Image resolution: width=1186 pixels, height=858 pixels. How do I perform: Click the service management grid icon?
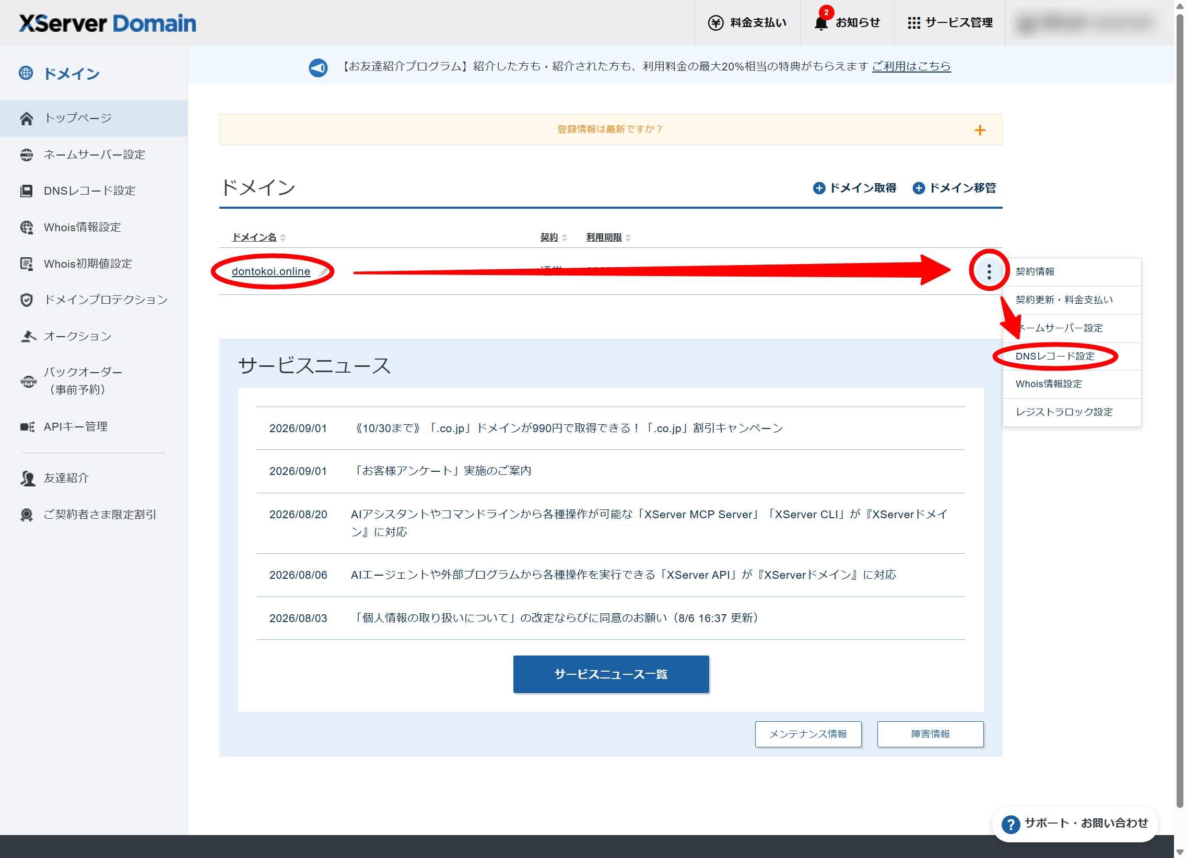(x=913, y=23)
